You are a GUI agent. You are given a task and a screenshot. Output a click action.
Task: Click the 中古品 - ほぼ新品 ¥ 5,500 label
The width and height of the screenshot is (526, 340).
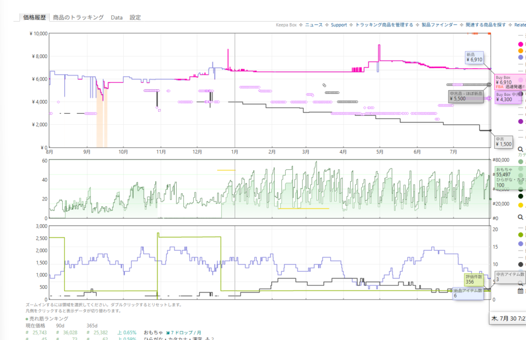click(466, 96)
